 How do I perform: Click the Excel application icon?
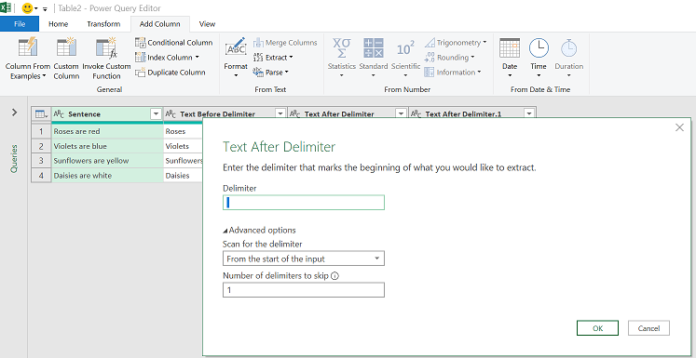(x=6, y=7)
